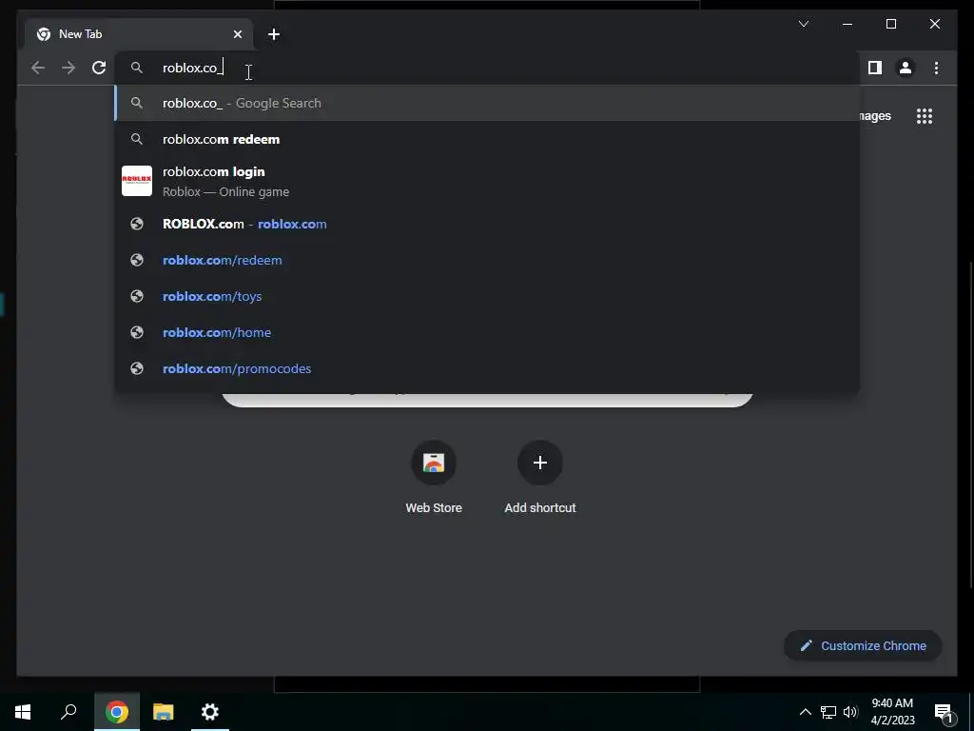This screenshot has height=731, width=974.
Task: Show hidden tray icons chevron
Action: click(805, 712)
